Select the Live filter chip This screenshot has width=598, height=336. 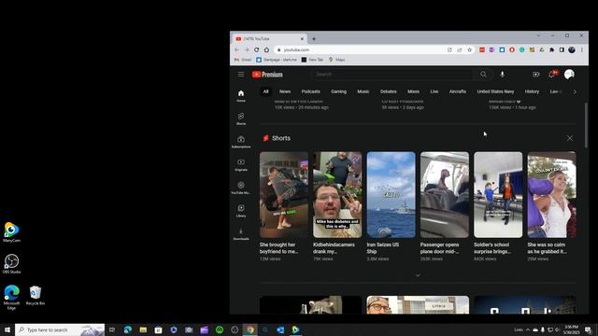(x=434, y=91)
